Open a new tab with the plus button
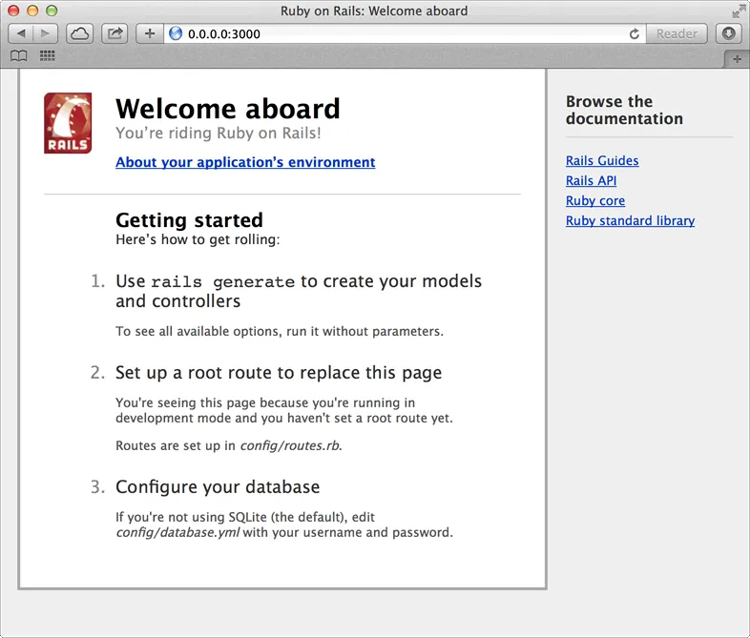Viewport: 750px width, 638px height. coord(737,59)
